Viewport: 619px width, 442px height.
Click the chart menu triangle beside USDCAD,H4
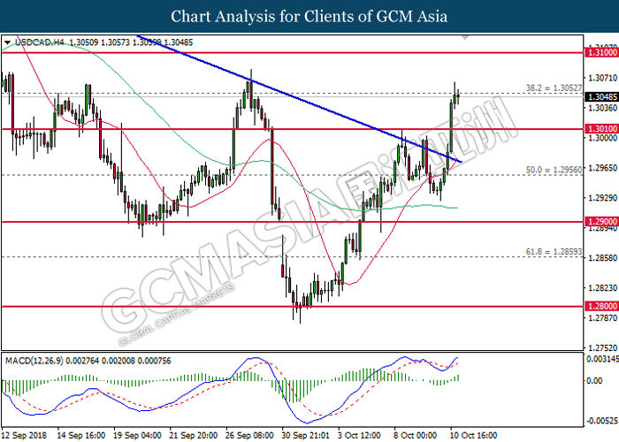7,42
